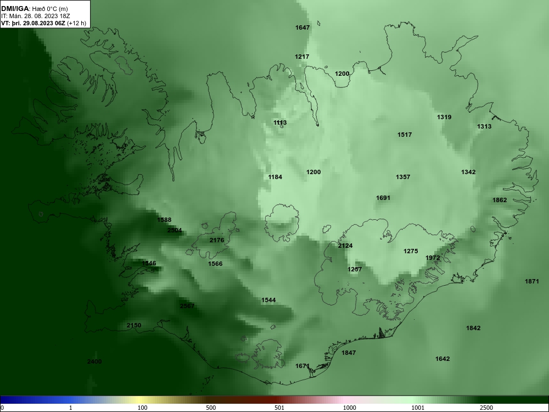Click the 2567 height value
Screen dimensions: 549x412
click(x=187, y=306)
